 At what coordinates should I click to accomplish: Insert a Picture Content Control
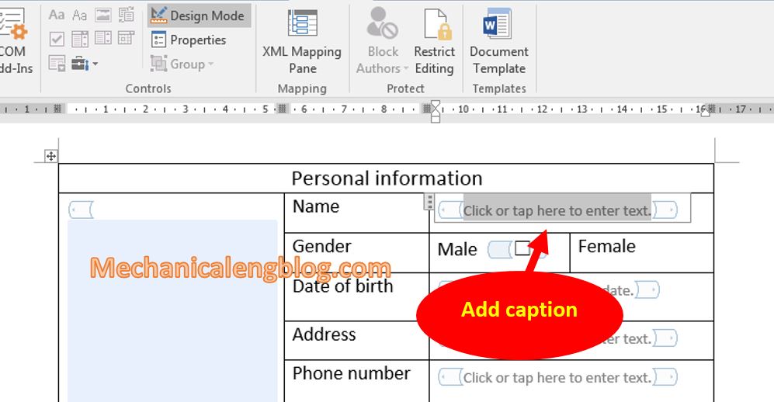(102, 16)
